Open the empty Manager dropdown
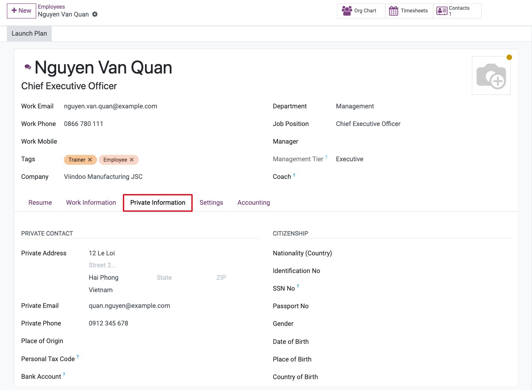532x390 pixels. coord(423,142)
